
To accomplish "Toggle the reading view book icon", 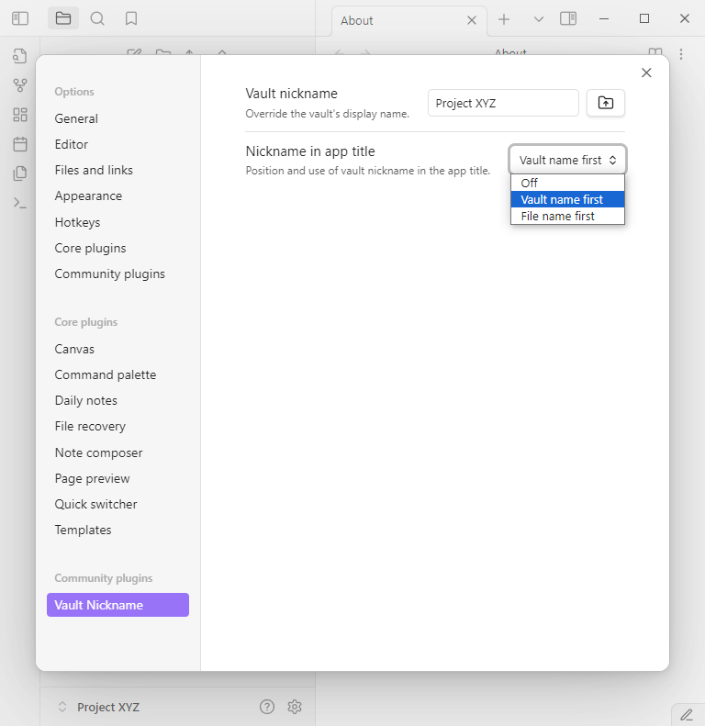I will click(x=655, y=51).
